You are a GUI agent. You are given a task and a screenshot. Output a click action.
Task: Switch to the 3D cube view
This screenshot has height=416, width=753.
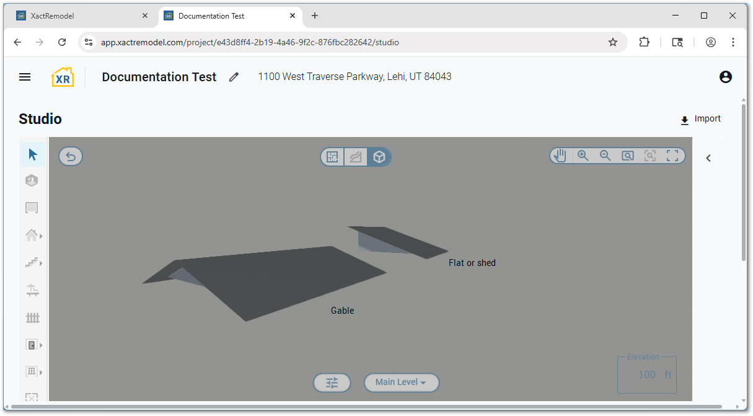(379, 157)
